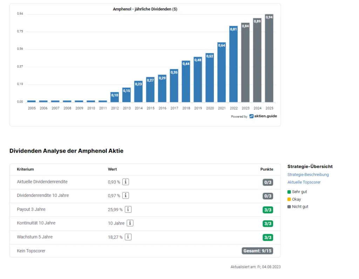The image size is (359, 279).
Task: Click the 2011 small bar
Action: coord(103,101)
